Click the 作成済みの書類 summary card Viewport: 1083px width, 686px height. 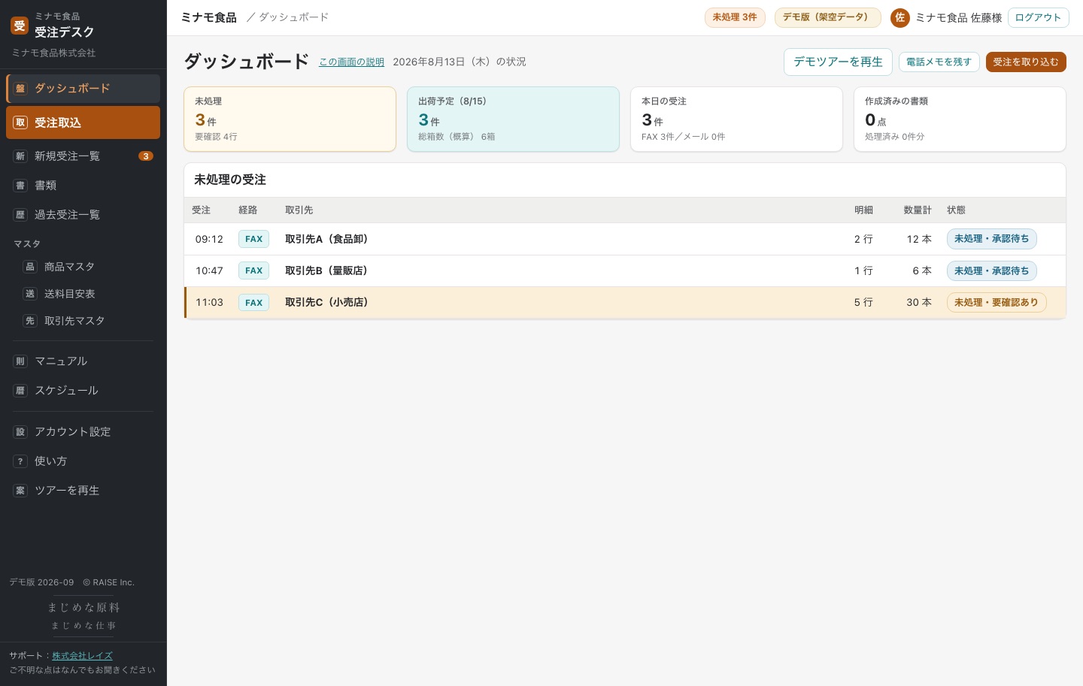point(960,119)
